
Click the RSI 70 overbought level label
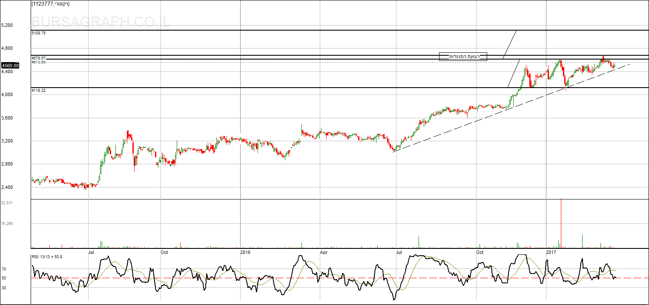[4, 269]
